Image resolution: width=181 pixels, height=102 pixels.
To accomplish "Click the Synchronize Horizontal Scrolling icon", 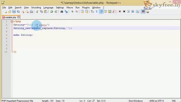I will click(87, 12).
